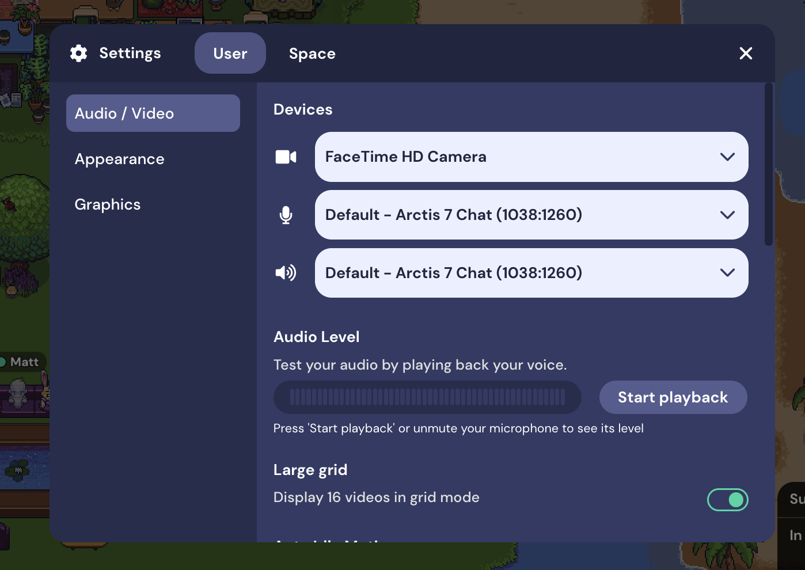Click the green status dot beside Matt
Screen dimensions: 805x570
[x=2, y=362]
